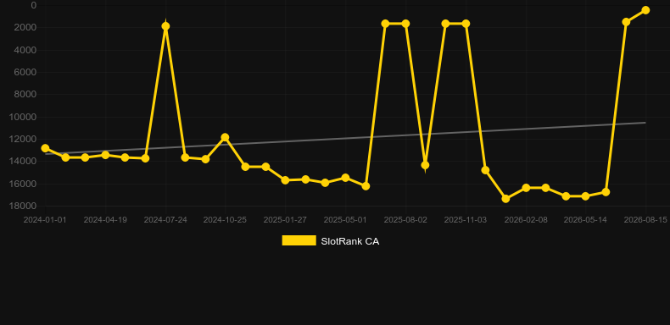Click the gray trend line
The image size is (670, 325).
tap(345, 138)
